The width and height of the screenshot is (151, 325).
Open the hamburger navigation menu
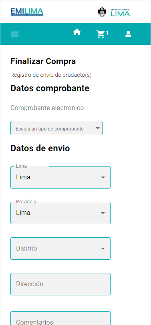tap(15, 34)
